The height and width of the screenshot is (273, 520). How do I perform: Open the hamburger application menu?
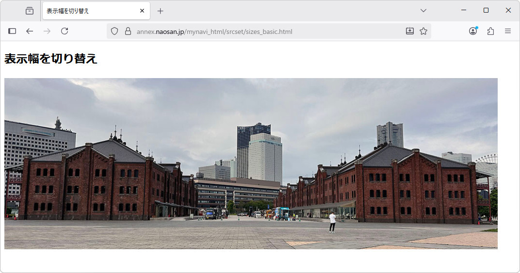click(x=508, y=31)
